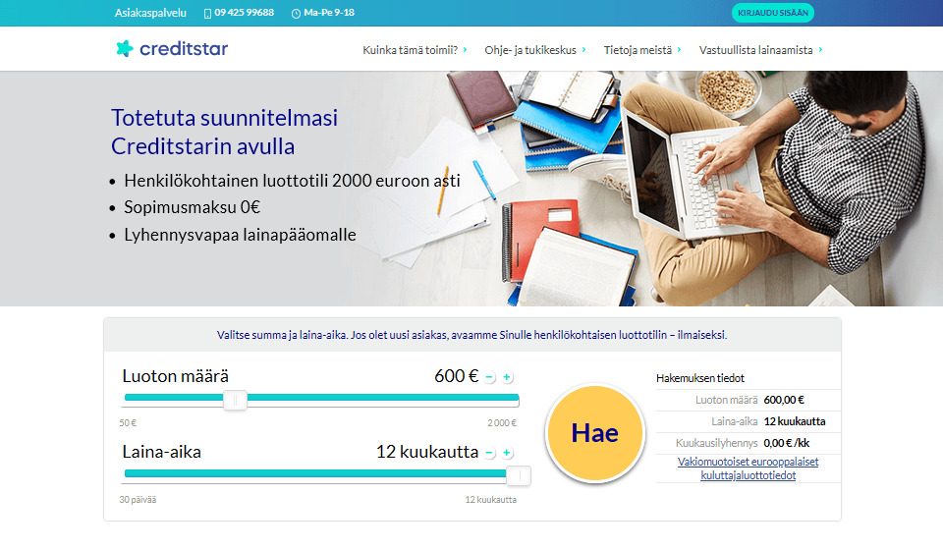The height and width of the screenshot is (550, 943).
Task: Increase Laina-aika with plus icon
Action: [x=507, y=453]
